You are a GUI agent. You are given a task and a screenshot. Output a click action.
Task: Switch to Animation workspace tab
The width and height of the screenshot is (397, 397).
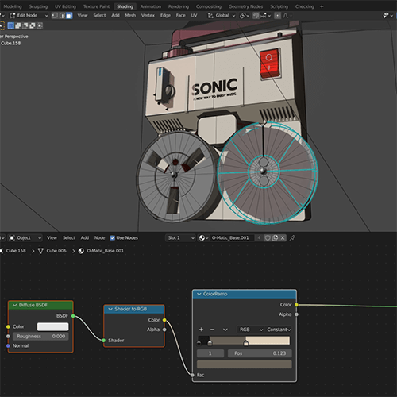tap(151, 6)
